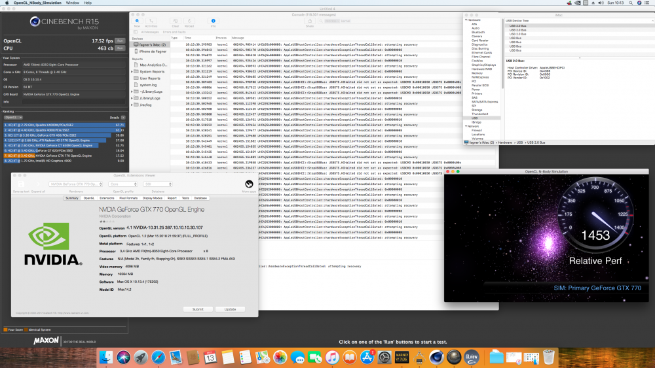Toggle the Console sidebar filter icon
655x368 pixels.
(136, 32)
